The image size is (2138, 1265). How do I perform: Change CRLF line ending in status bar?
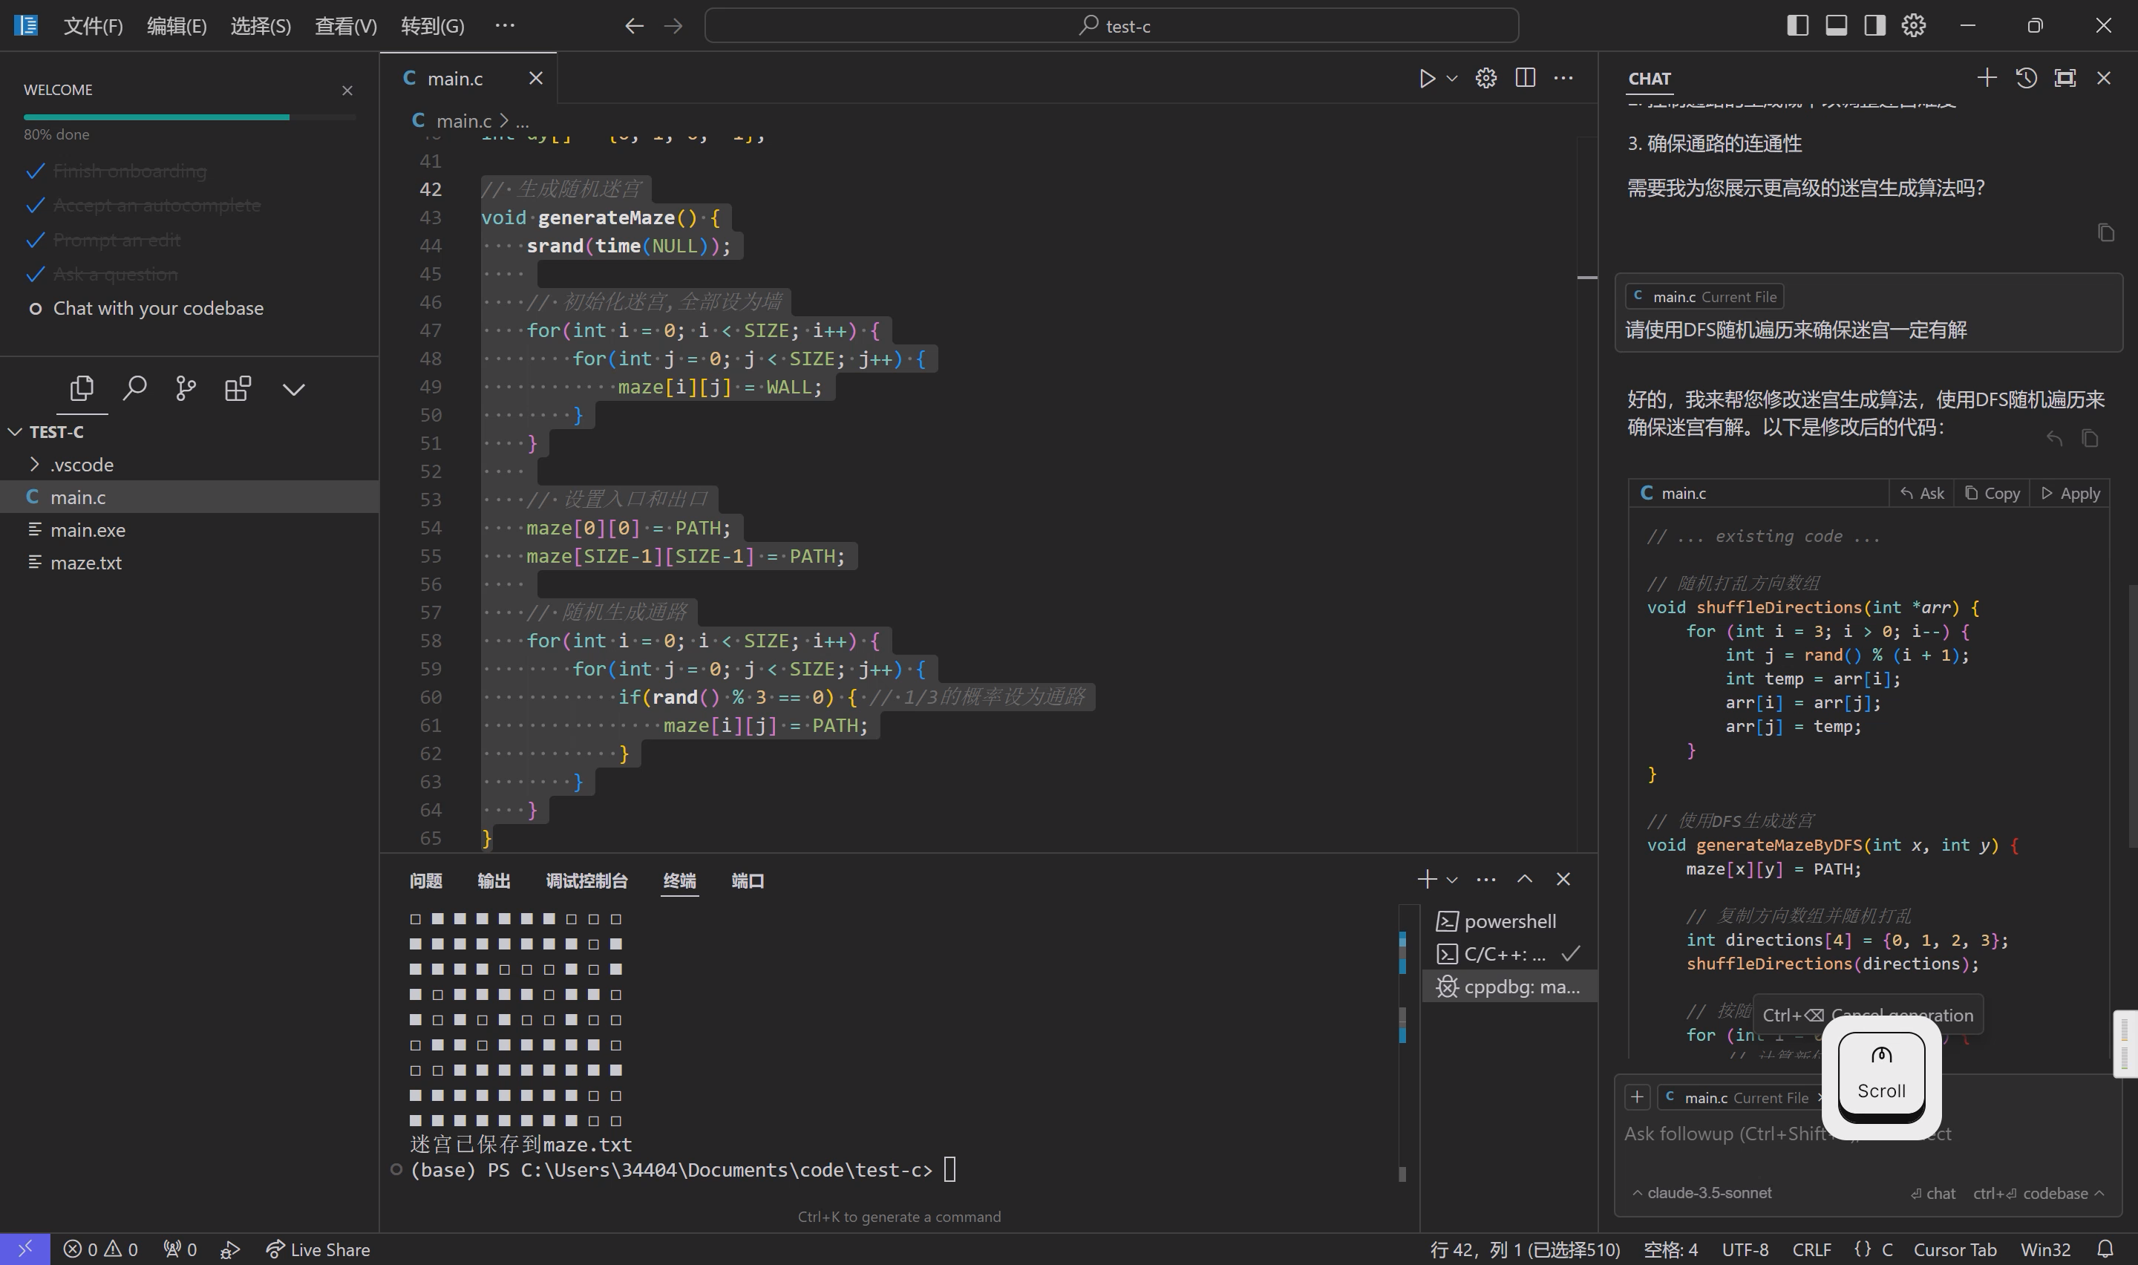[x=1811, y=1249]
